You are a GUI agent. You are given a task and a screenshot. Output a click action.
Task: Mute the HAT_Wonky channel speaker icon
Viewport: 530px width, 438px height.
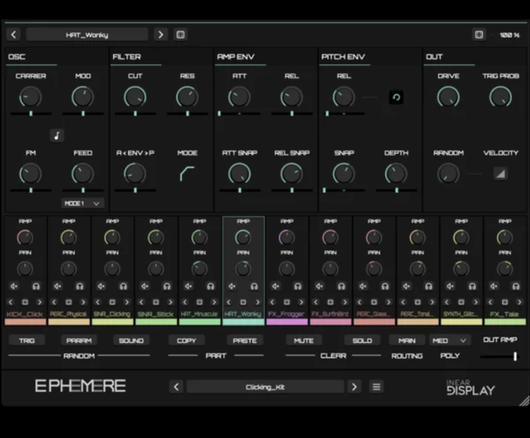point(232,286)
